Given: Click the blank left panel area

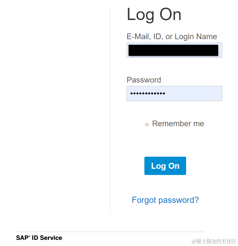Looking at the screenshot, I should point(54,113).
